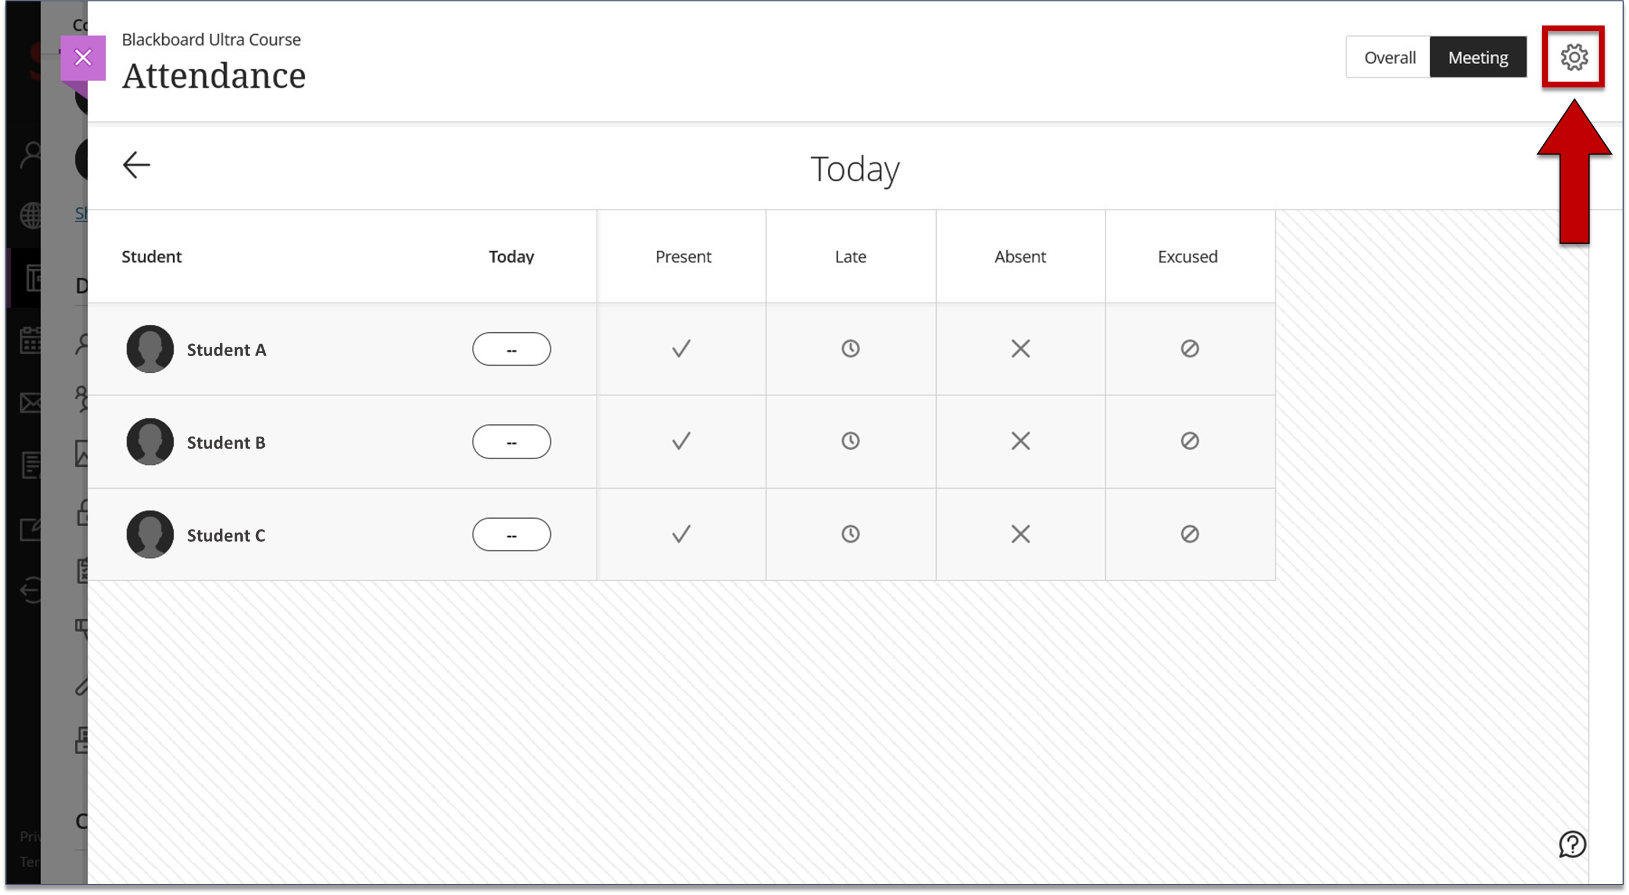Image resolution: width=1629 pixels, height=895 pixels.
Task: Mark Student A as late
Action: tap(850, 349)
